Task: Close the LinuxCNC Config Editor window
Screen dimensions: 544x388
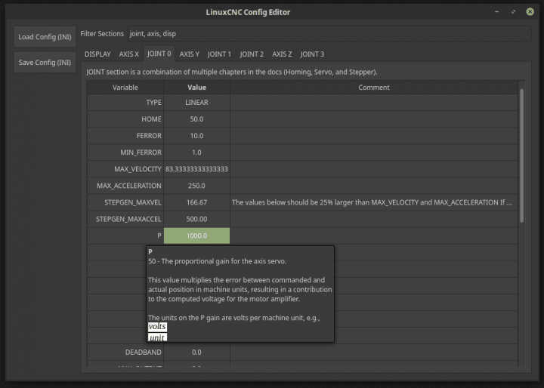Action: coord(530,12)
